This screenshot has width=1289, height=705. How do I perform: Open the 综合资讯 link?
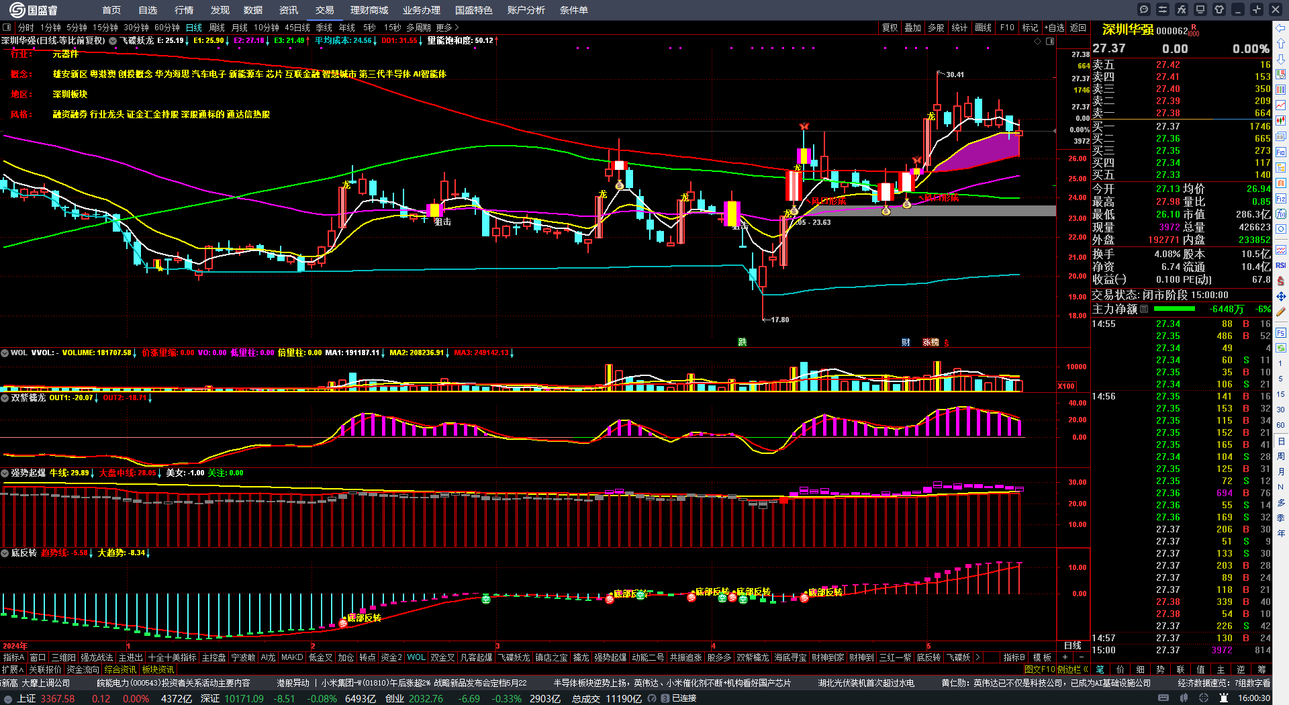(121, 669)
